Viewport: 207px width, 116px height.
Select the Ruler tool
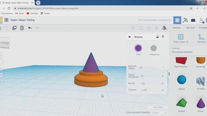coord(201,38)
